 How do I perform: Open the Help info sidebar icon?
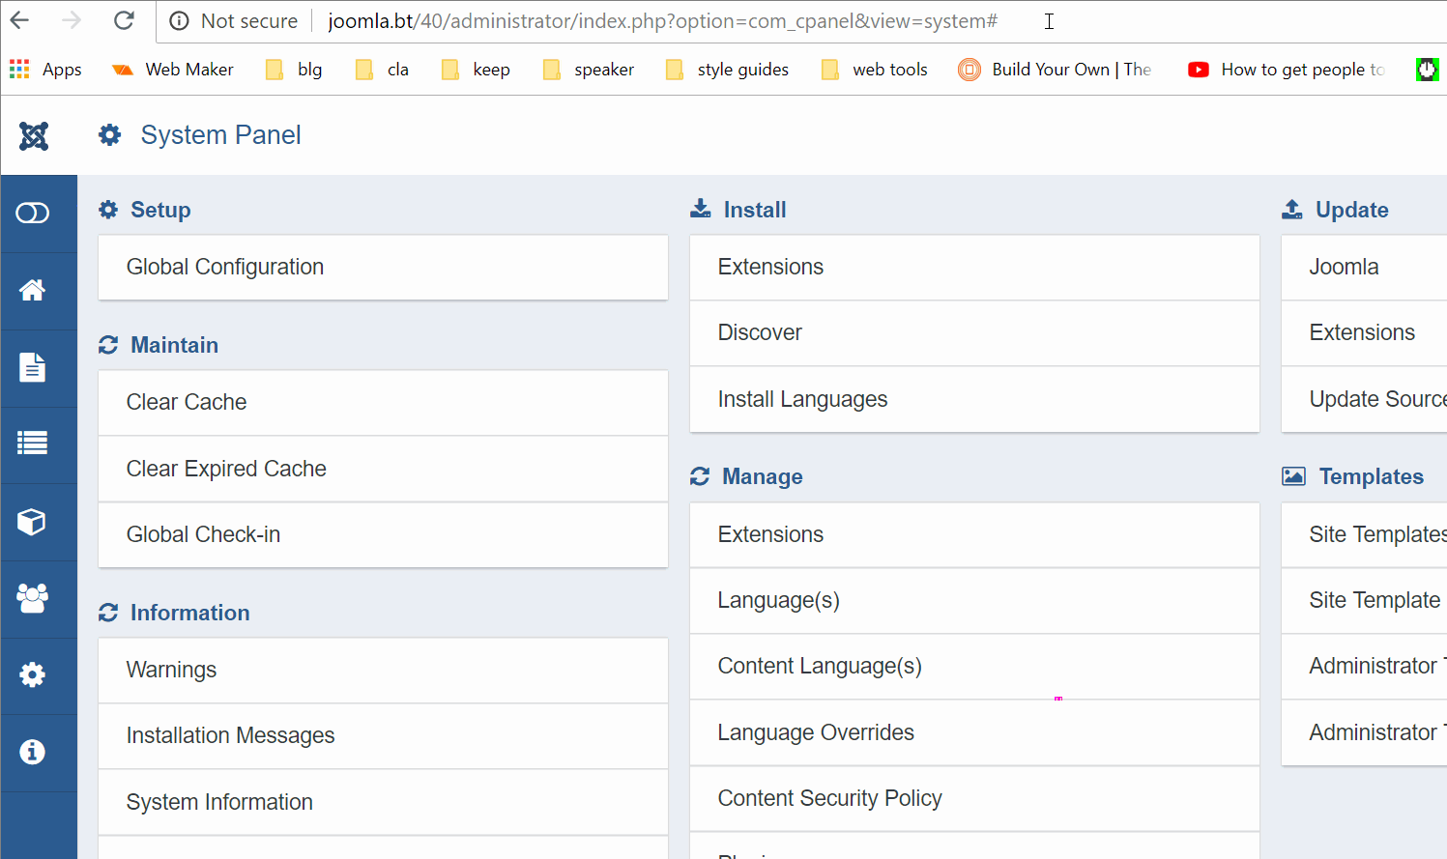coord(33,751)
